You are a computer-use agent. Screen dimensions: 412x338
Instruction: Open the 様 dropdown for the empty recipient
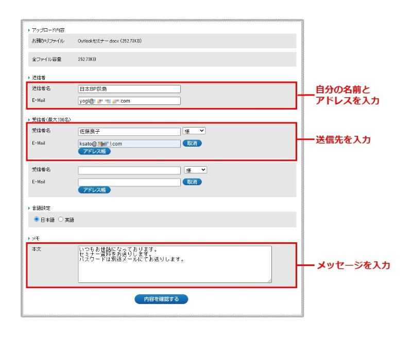195,170
